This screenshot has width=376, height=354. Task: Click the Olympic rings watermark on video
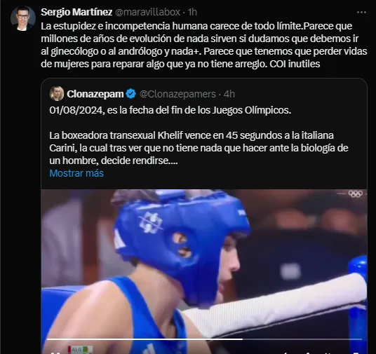[355, 193]
